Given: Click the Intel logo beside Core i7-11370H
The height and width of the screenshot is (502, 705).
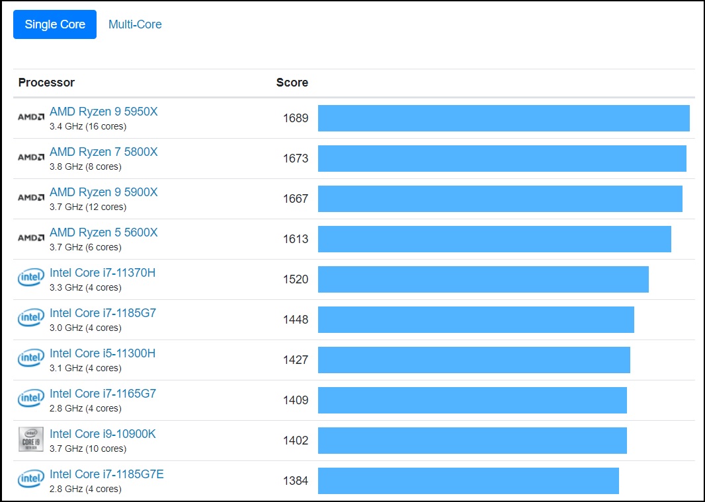Looking at the screenshot, I should coord(30,279).
